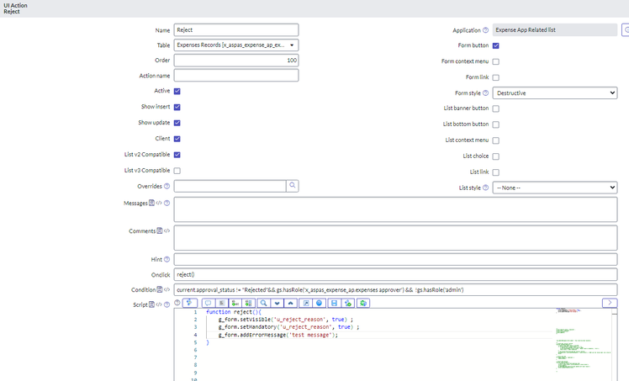629x381 pixels.
Task: Click script line with addErrorMessage test message
Action: [278, 335]
